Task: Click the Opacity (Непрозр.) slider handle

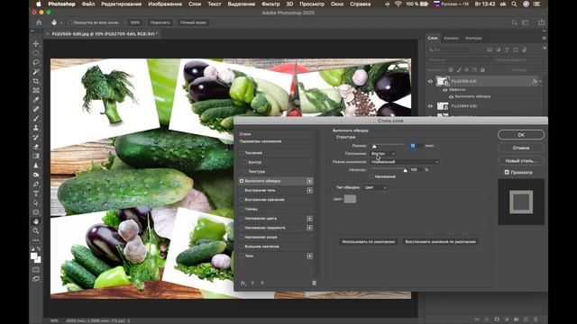Action: click(405, 170)
